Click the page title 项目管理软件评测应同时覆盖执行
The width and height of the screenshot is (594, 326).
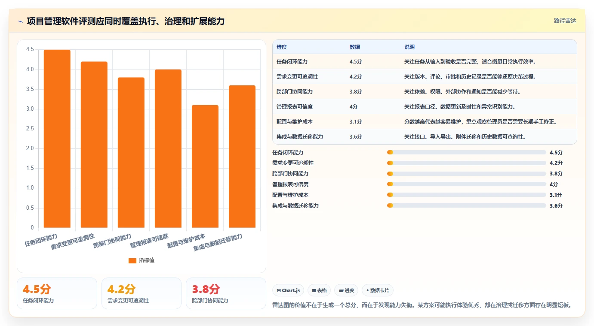click(x=126, y=21)
